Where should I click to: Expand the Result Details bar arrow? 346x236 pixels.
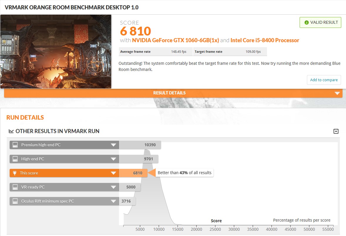click(337, 93)
